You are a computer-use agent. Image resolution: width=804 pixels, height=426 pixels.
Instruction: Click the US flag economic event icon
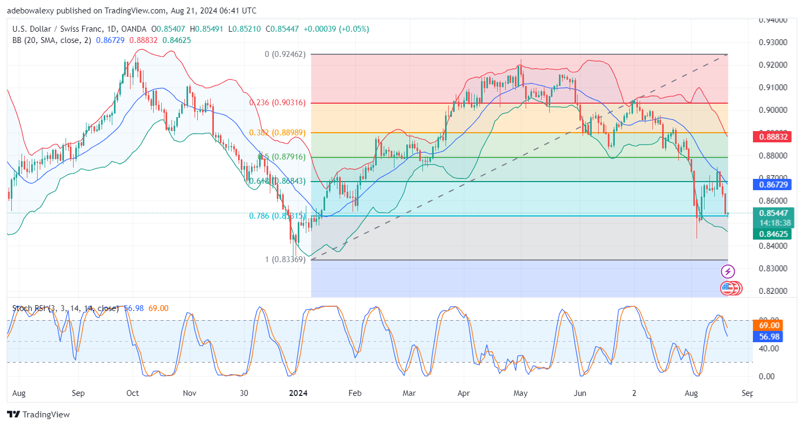tap(727, 288)
